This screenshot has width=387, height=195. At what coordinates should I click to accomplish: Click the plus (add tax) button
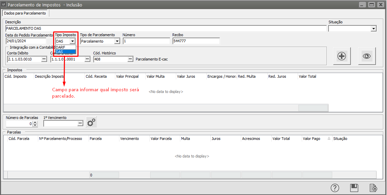[x=342, y=56]
